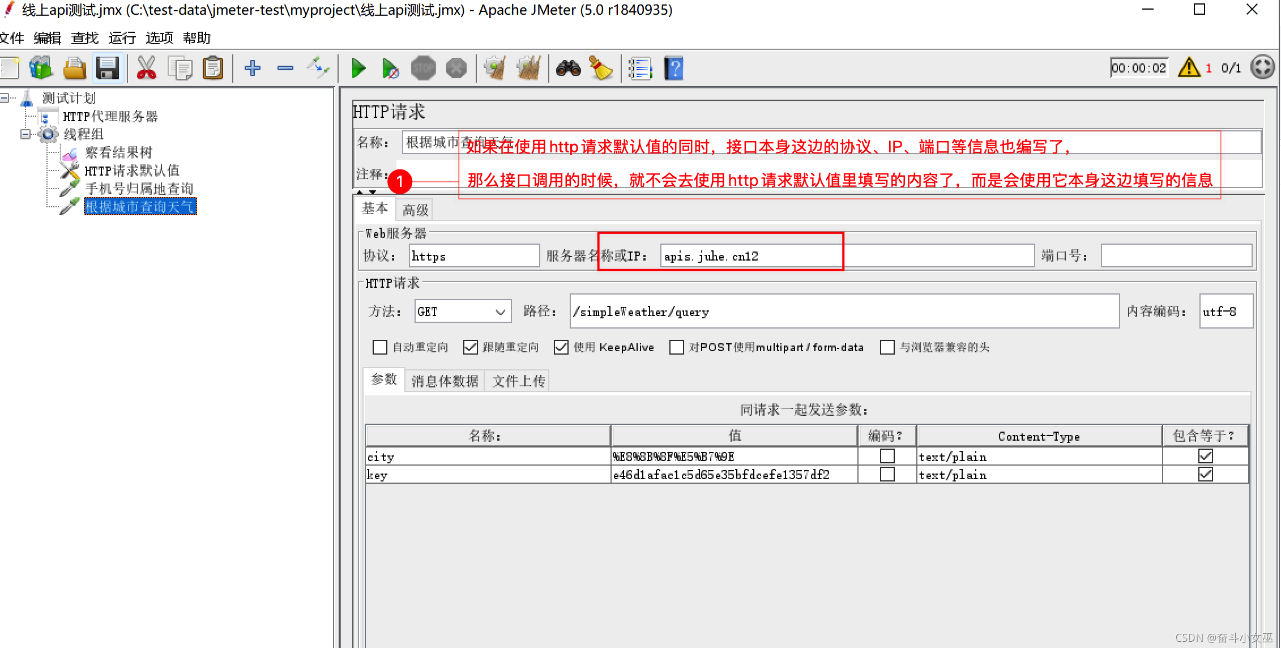
Task: Select 根据城市查询天气 in tree
Action: tap(140, 207)
